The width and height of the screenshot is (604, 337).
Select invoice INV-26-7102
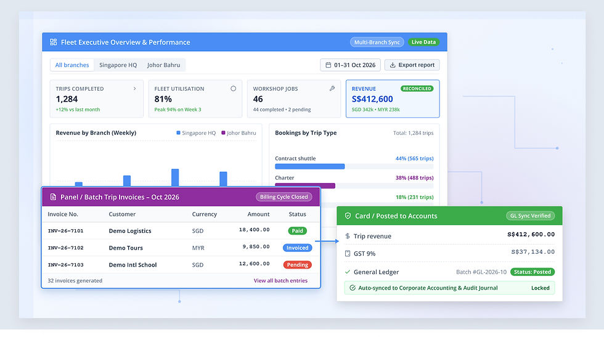click(x=65, y=248)
